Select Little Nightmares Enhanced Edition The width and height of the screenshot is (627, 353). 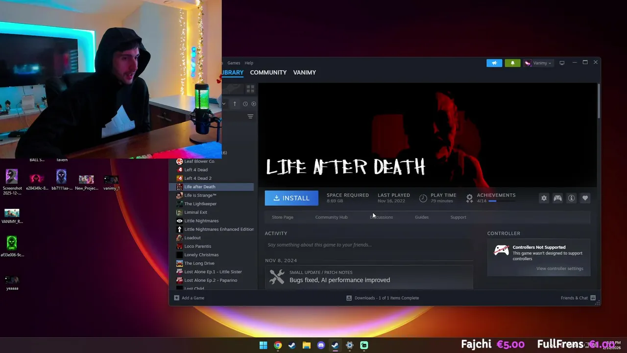coord(219,229)
